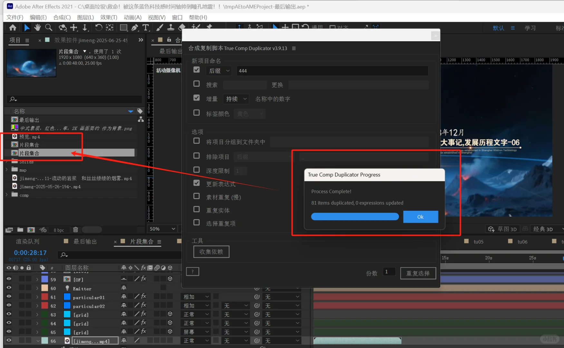Open the 50% magnification dropdown
The width and height of the screenshot is (564, 348).
pos(162,229)
